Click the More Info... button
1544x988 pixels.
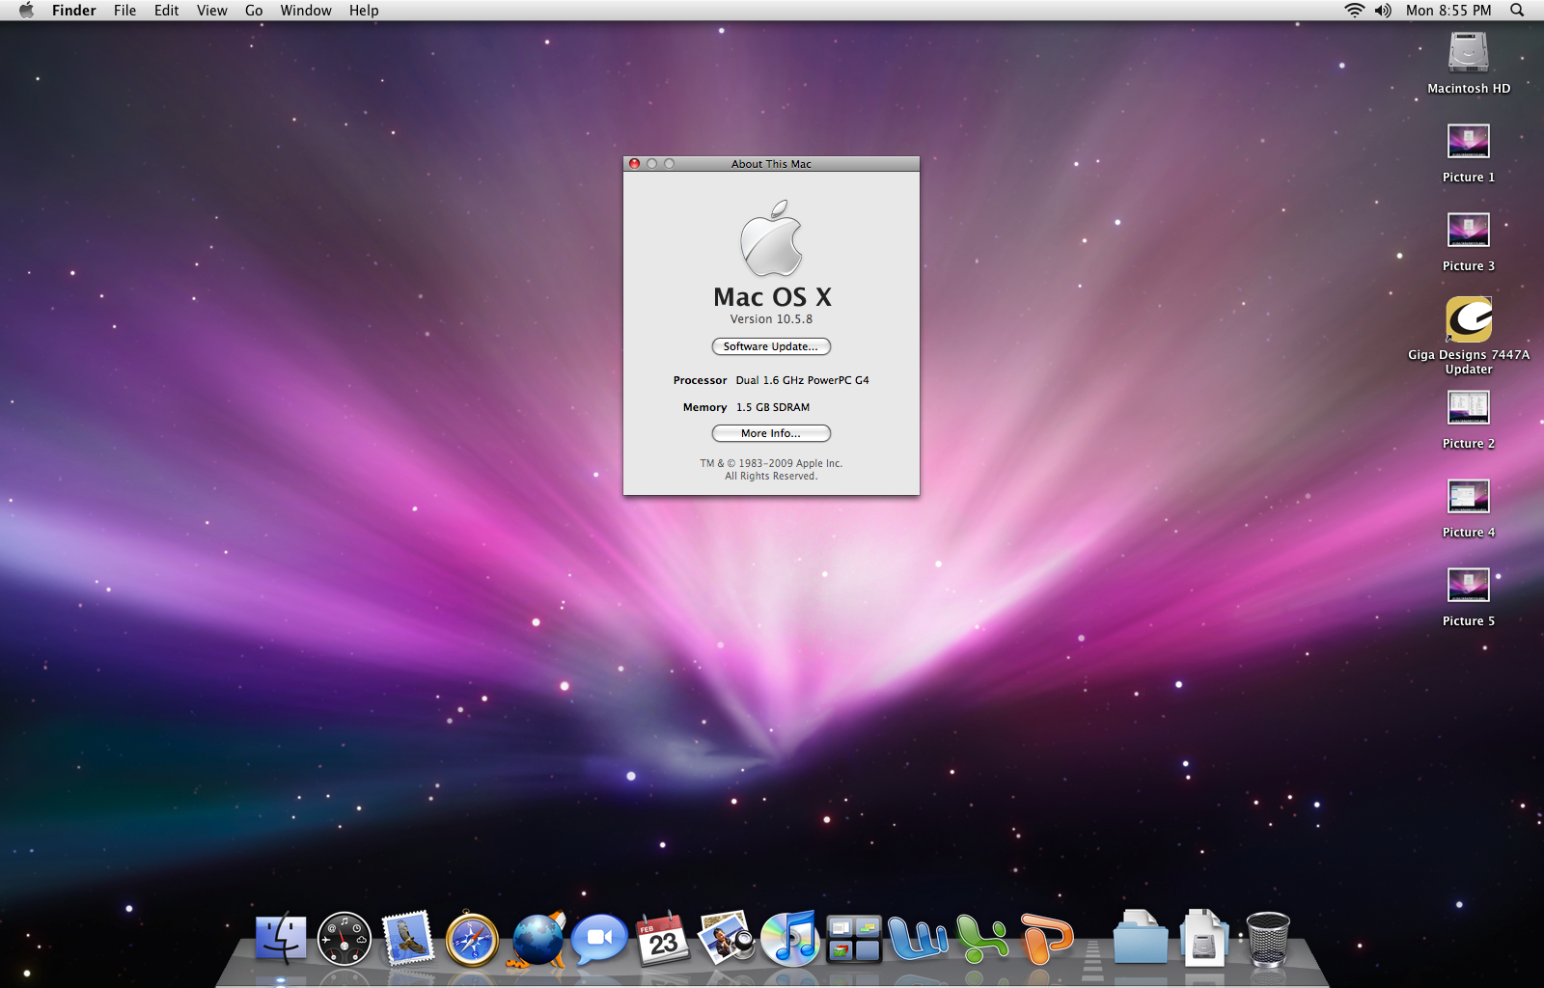[771, 433]
